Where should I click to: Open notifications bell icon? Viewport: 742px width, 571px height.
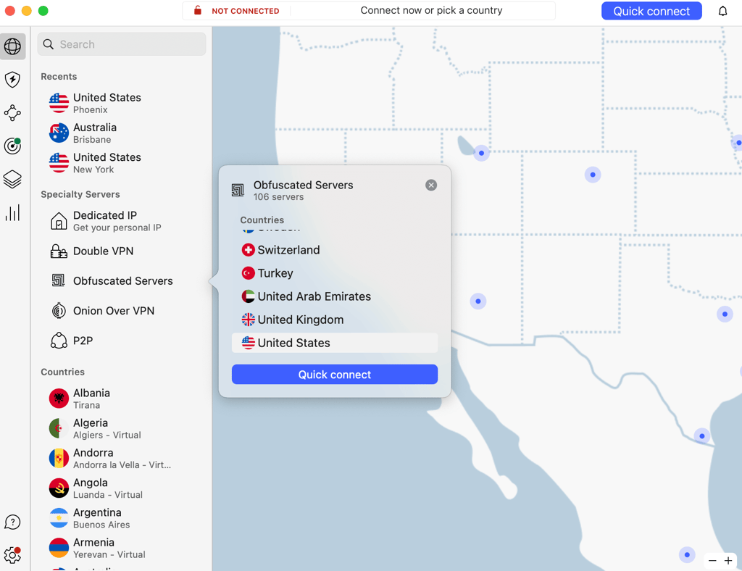click(x=722, y=11)
